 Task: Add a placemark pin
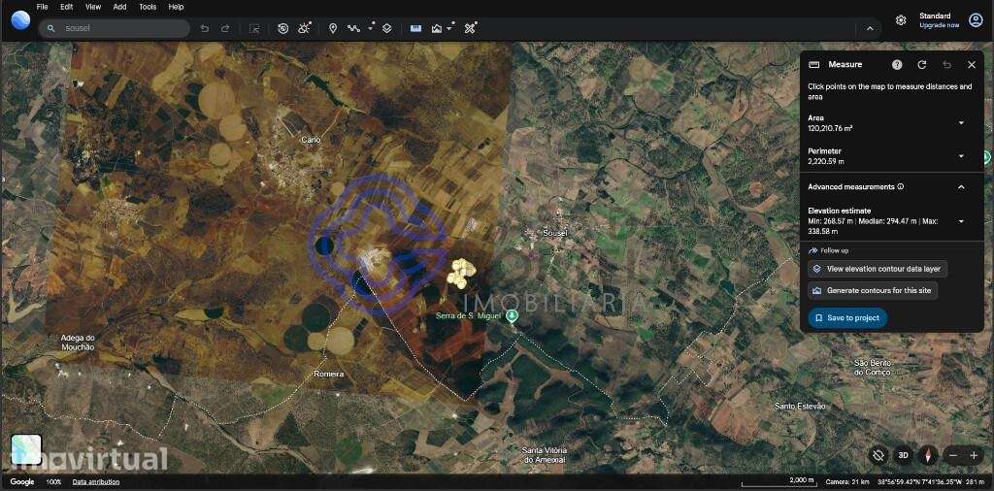333,28
